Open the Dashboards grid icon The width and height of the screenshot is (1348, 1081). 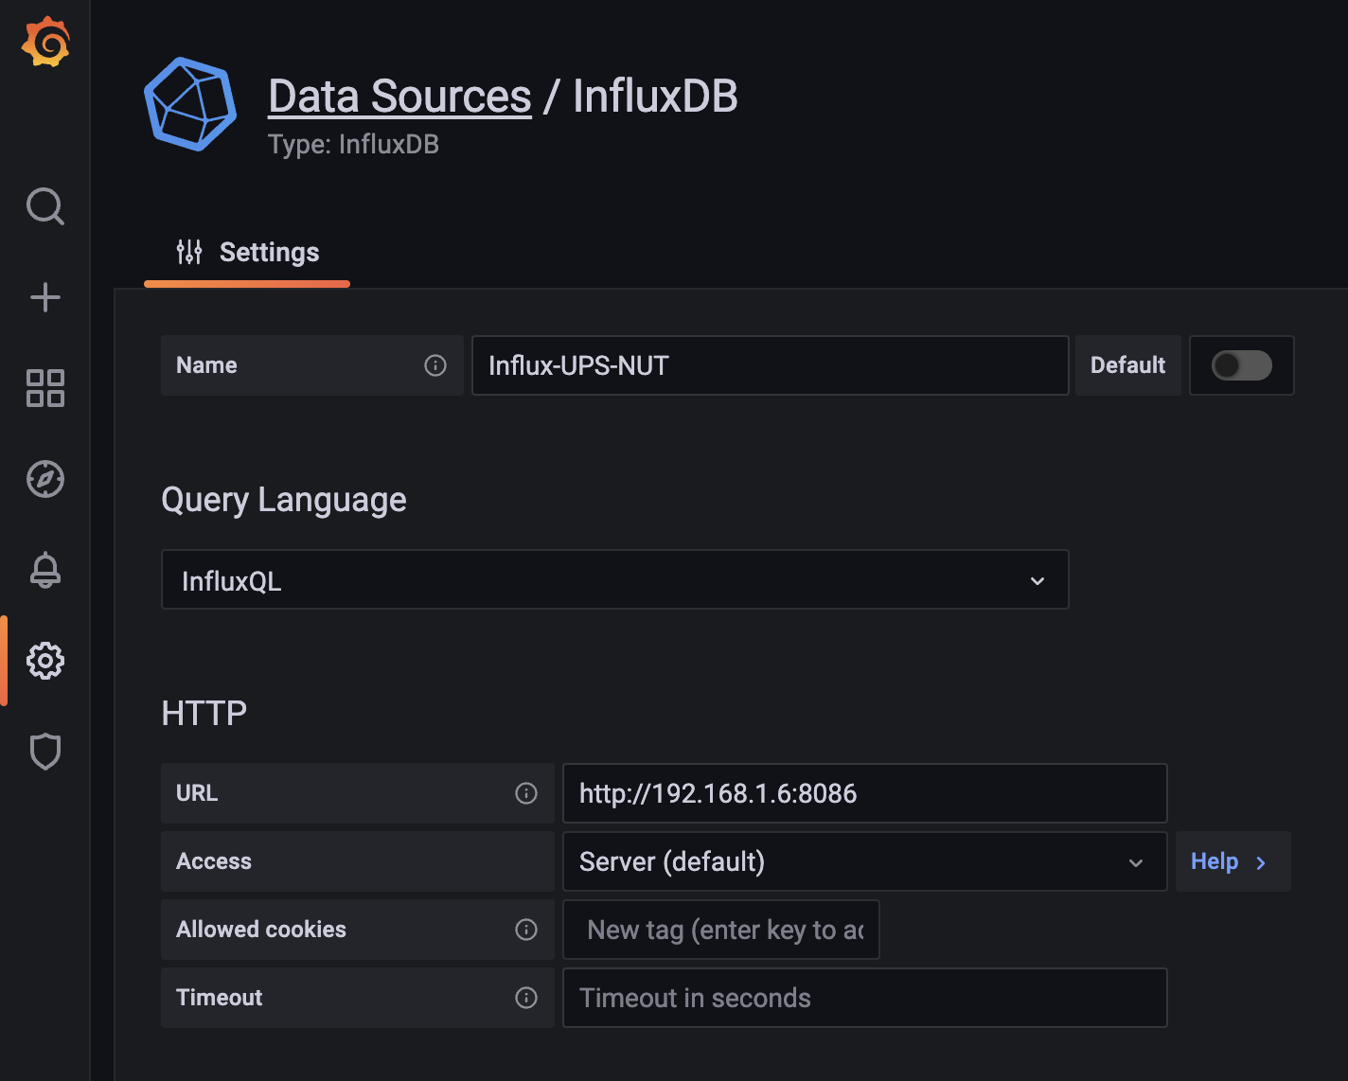coord(45,388)
